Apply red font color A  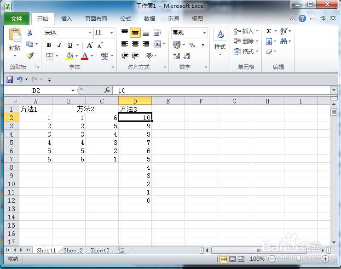[85, 56]
